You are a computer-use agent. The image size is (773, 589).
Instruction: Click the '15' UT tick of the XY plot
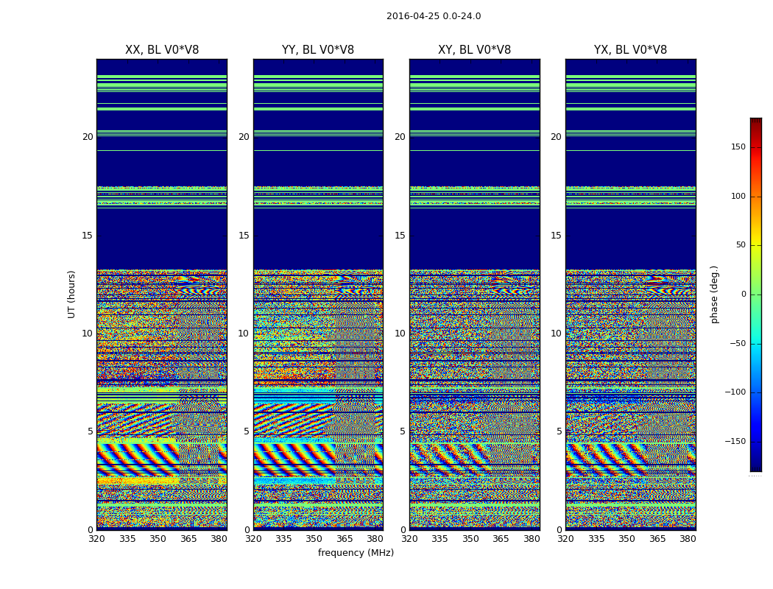pos(400,236)
